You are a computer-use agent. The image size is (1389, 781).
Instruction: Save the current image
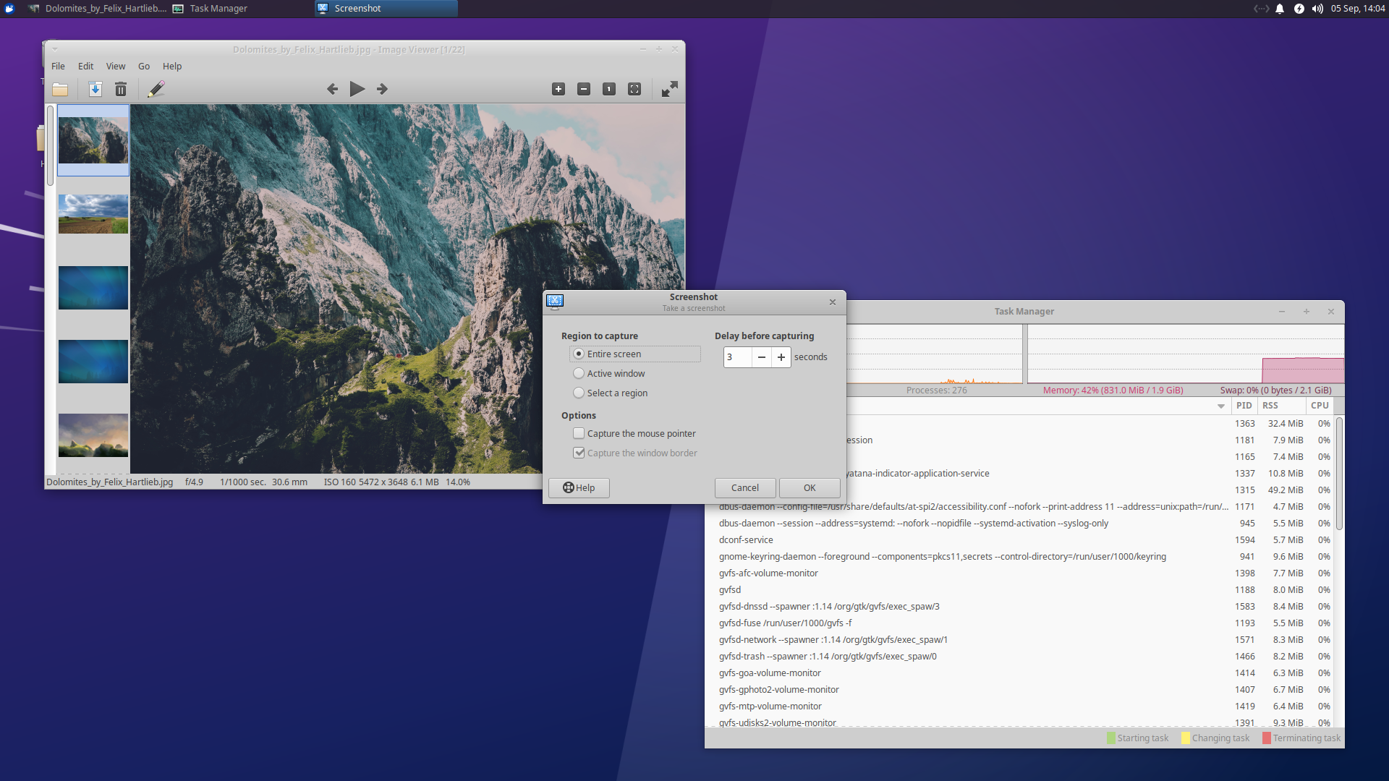95,89
